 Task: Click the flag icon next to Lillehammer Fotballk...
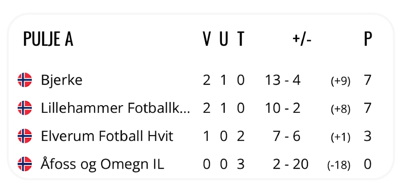(x=25, y=108)
